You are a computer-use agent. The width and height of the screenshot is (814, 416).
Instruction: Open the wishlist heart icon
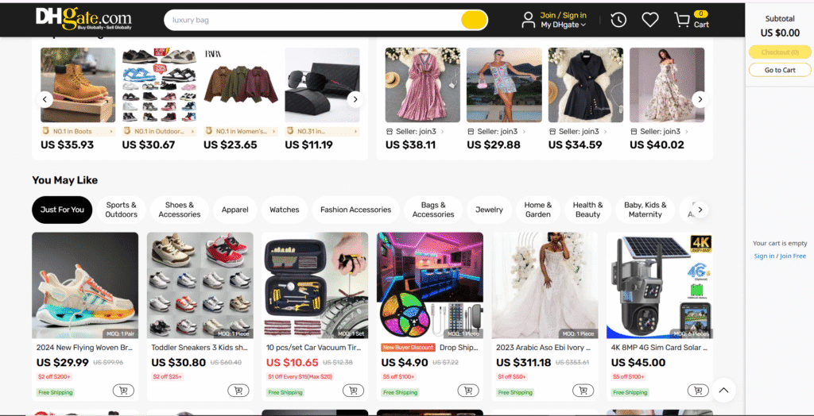[650, 20]
